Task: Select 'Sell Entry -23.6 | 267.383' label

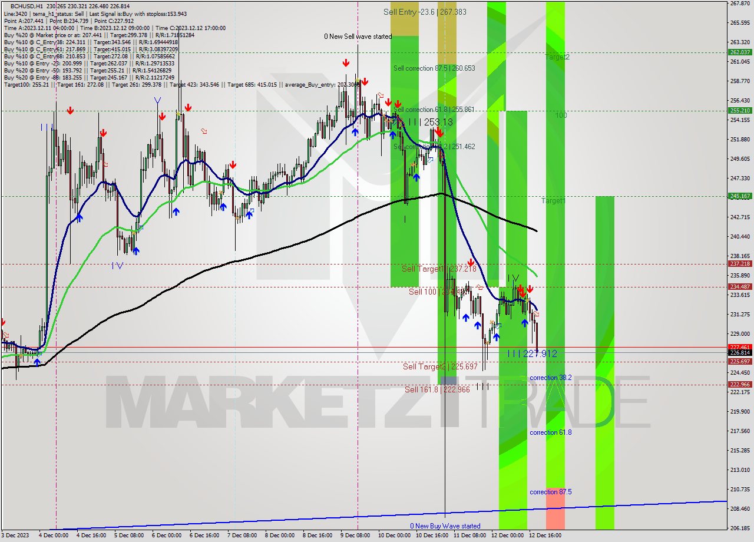Action: pyautogui.click(x=425, y=12)
